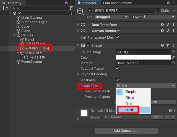Screen dimensions: 177x137
Task: Toggle the Raycast Target checkbox
Action: coord(118,68)
